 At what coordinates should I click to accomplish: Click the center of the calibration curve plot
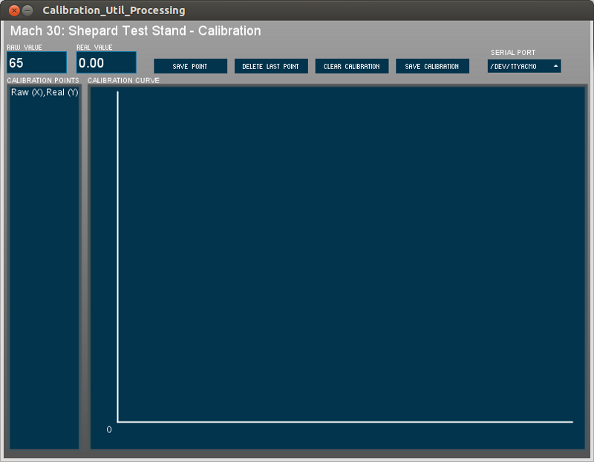pos(337,267)
